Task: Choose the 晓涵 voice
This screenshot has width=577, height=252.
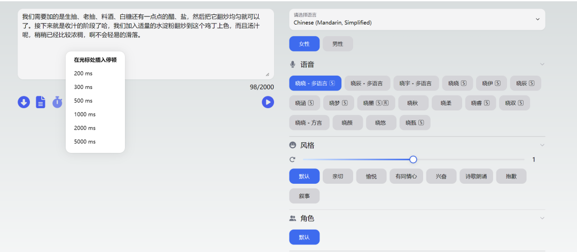Action: coord(305,103)
